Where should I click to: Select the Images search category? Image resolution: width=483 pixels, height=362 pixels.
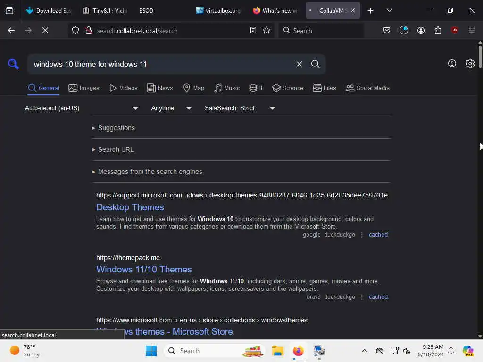84,88
